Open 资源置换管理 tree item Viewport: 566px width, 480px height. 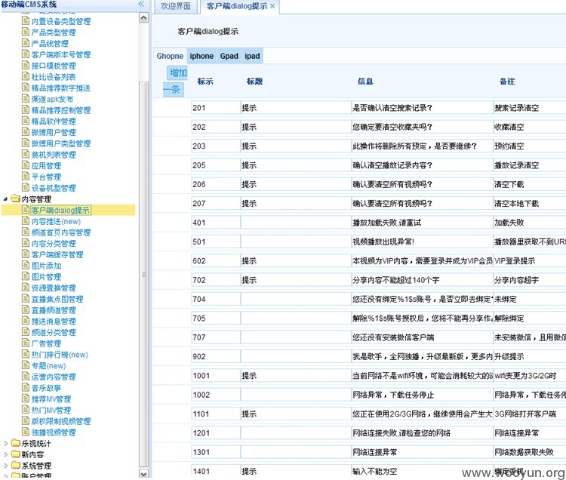click(54, 288)
